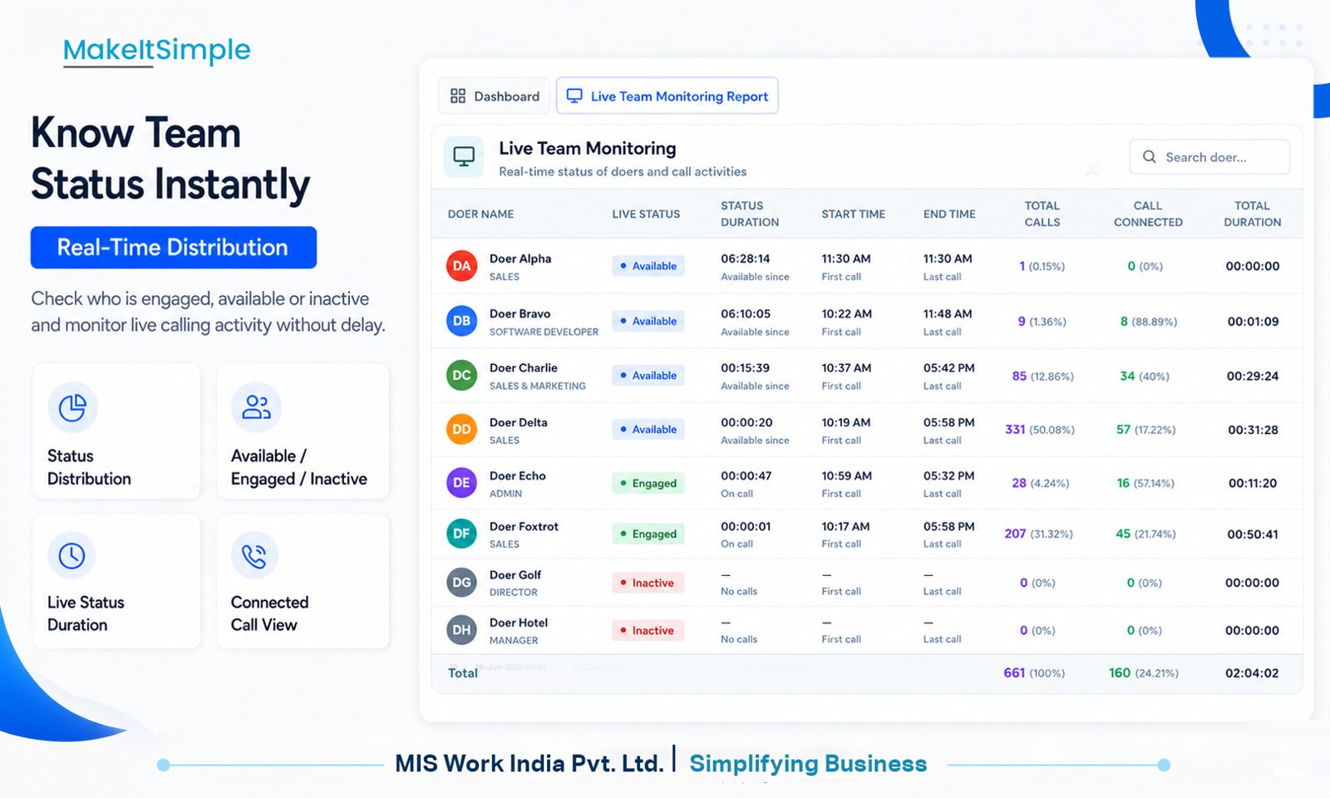
Task: Click the TOTAL DURATION column header
Action: [1253, 214]
